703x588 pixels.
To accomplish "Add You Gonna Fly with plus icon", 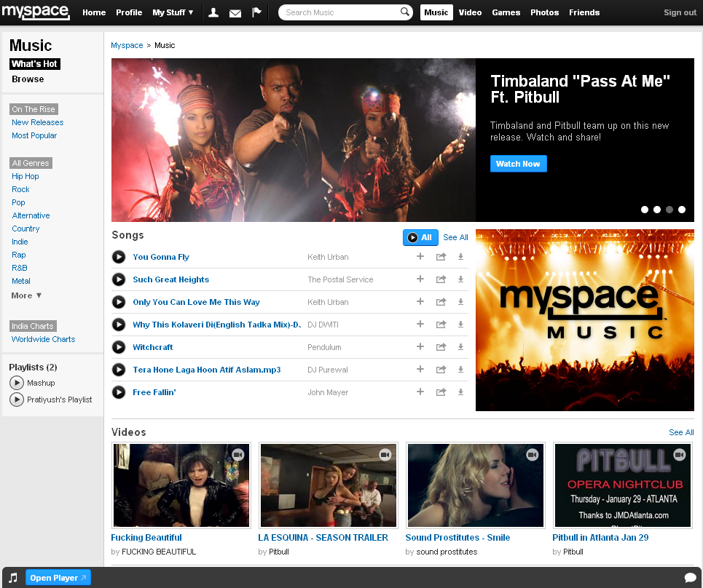I will click(x=420, y=257).
